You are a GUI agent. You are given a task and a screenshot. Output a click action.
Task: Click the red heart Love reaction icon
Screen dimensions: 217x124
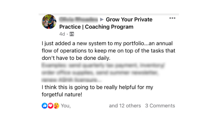coord(51,106)
